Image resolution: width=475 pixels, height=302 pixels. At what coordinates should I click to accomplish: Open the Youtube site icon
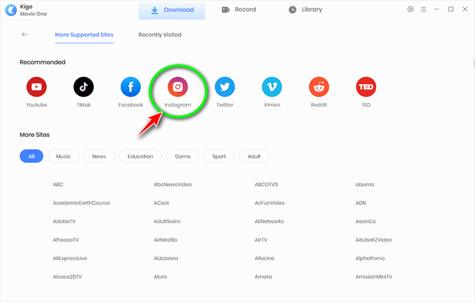pos(36,87)
